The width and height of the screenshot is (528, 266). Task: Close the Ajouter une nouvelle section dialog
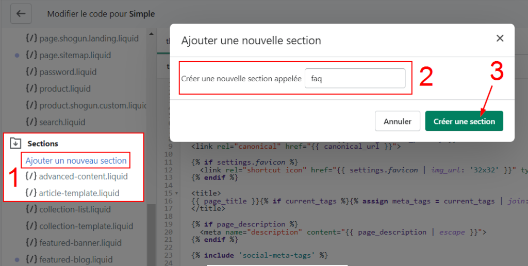pos(499,39)
